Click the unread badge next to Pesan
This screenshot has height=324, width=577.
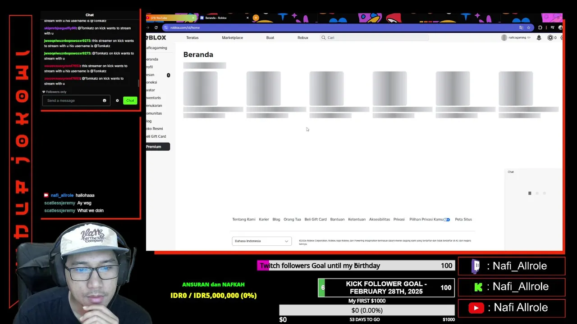[168, 75]
